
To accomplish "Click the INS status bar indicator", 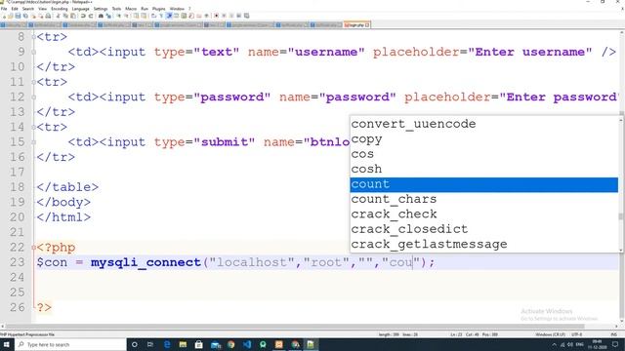I will pos(614,334).
